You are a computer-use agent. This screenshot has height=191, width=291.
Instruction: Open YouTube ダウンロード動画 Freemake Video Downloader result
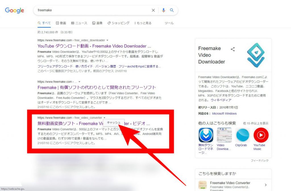[x=94, y=46]
